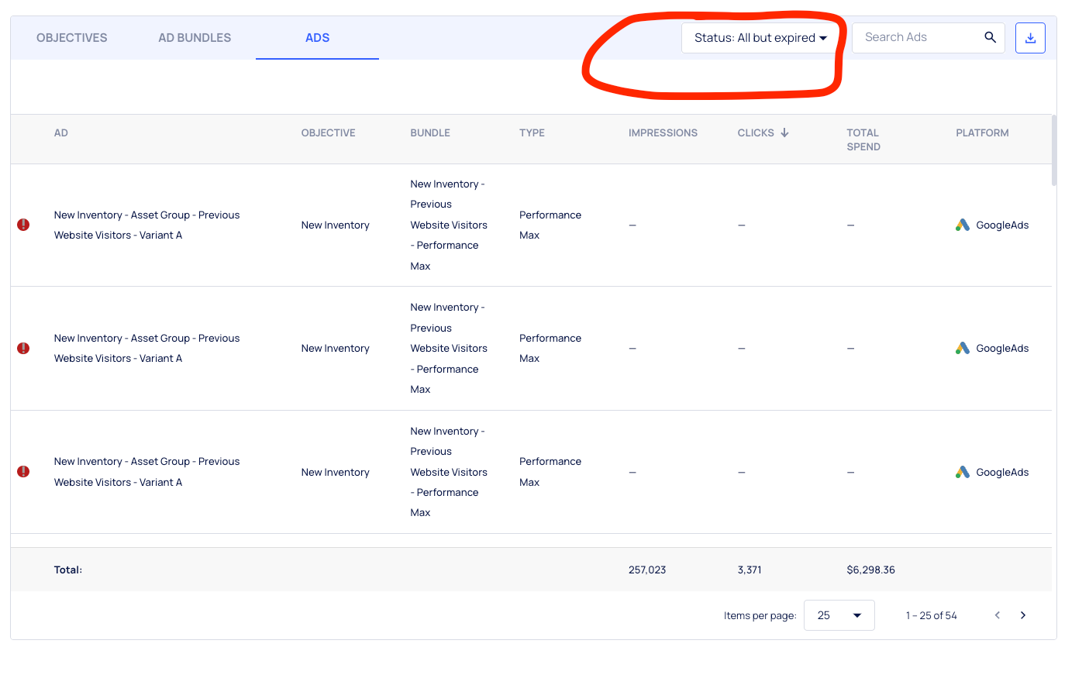Sort by the Platform column header

(x=982, y=133)
